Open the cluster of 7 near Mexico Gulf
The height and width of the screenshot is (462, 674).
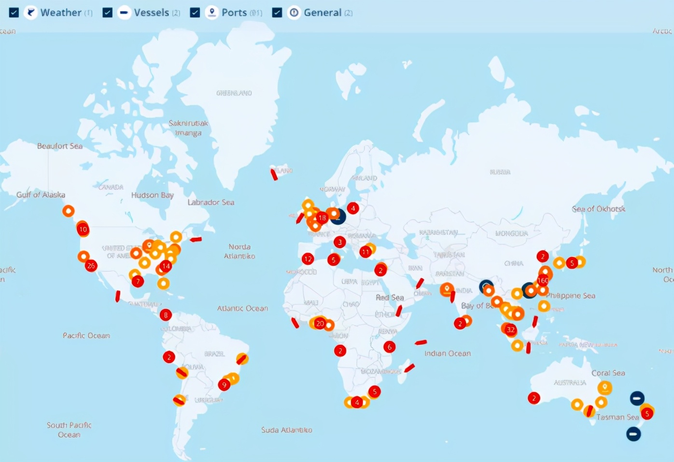tap(138, 281)
